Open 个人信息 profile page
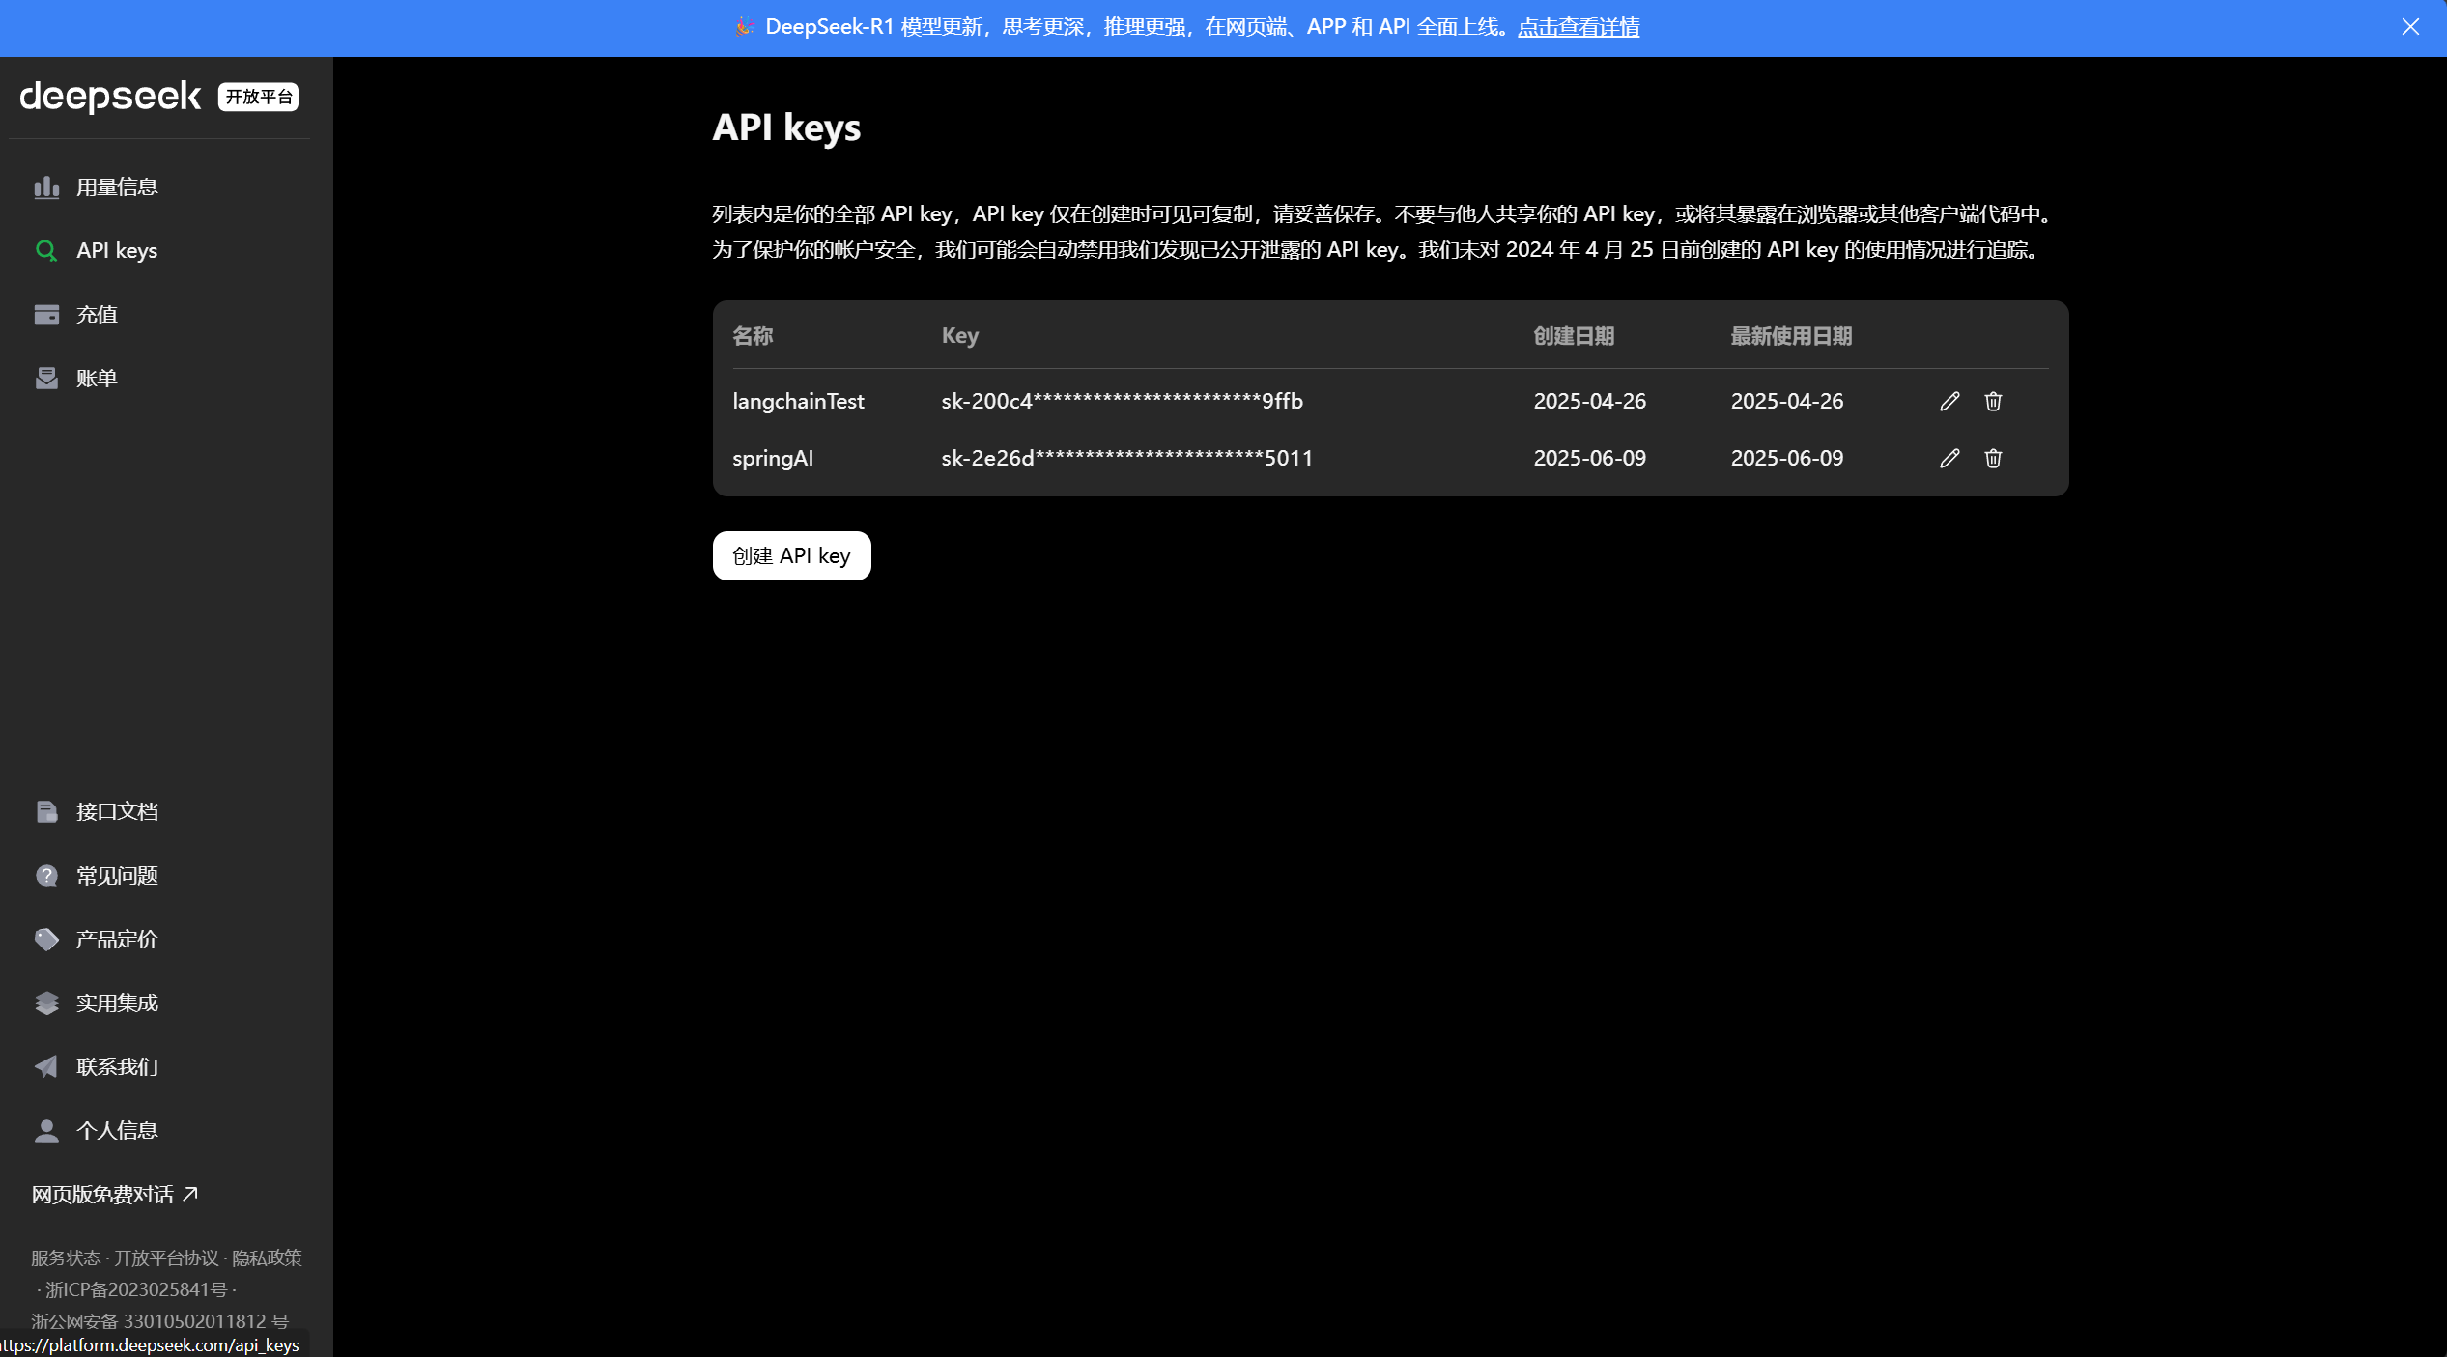The height and width of the screenshot is (1357, 2447). (116, 1130)
